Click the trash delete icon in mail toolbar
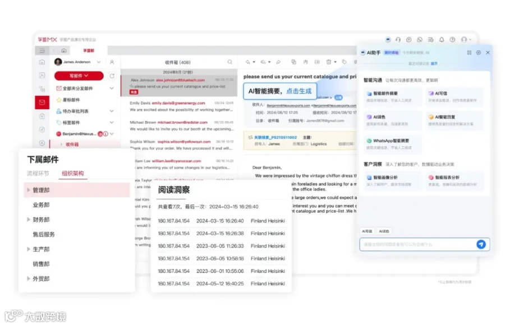Screen dimensions: 505x326 pyautogui.click(x=328, y=62)
